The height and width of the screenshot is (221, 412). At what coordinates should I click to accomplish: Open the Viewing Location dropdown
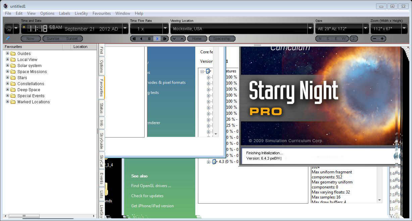310,29
